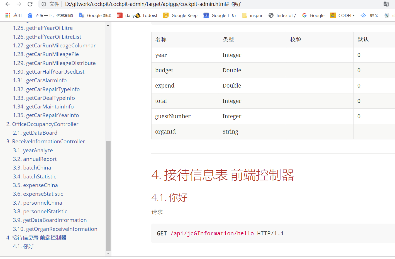Open the Google 日历 bookmark
The height and width of the screenshot is (259, 395).
(x=206, y=15)
